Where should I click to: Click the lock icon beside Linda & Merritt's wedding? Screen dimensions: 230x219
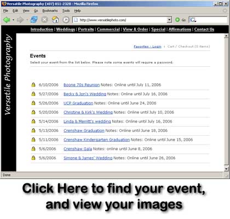[x=33, y=121]
